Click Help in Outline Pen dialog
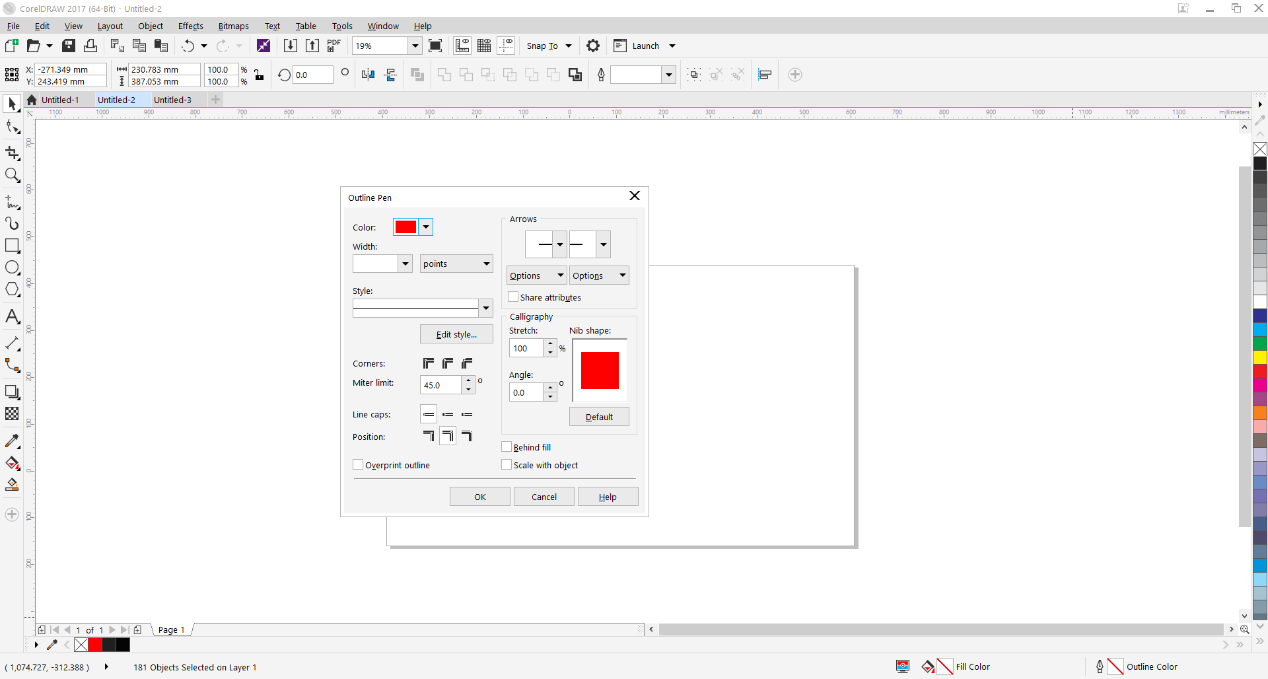The height and width of the screenshot is (679, 1268). (x=608, y=497)
